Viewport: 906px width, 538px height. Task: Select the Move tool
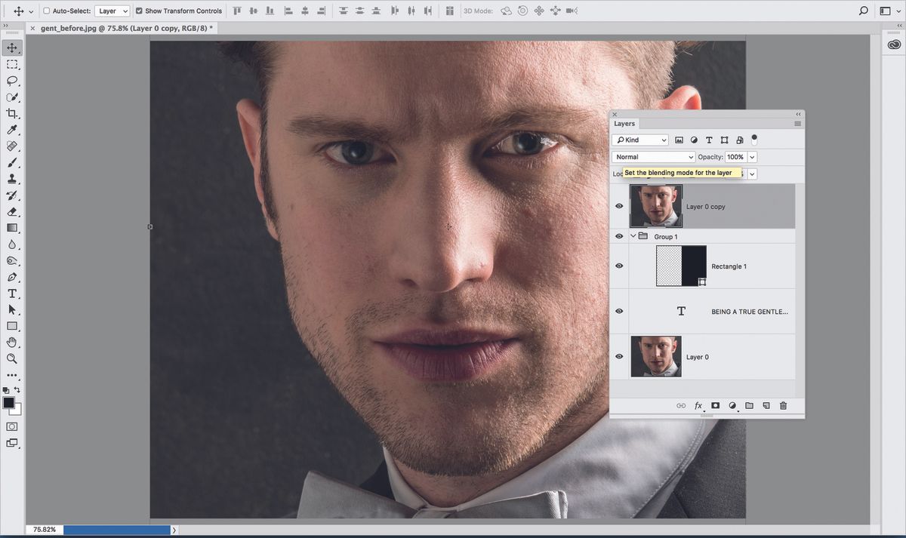pos(12,47)
